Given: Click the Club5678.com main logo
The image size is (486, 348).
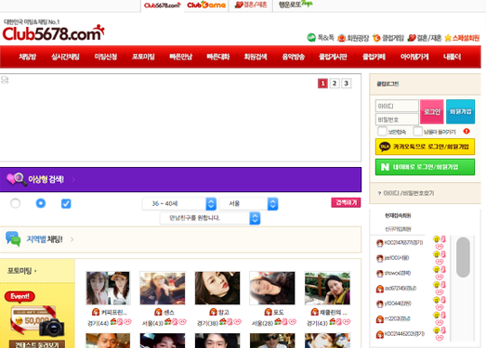Looking at the screenshot, I should 53,32.
